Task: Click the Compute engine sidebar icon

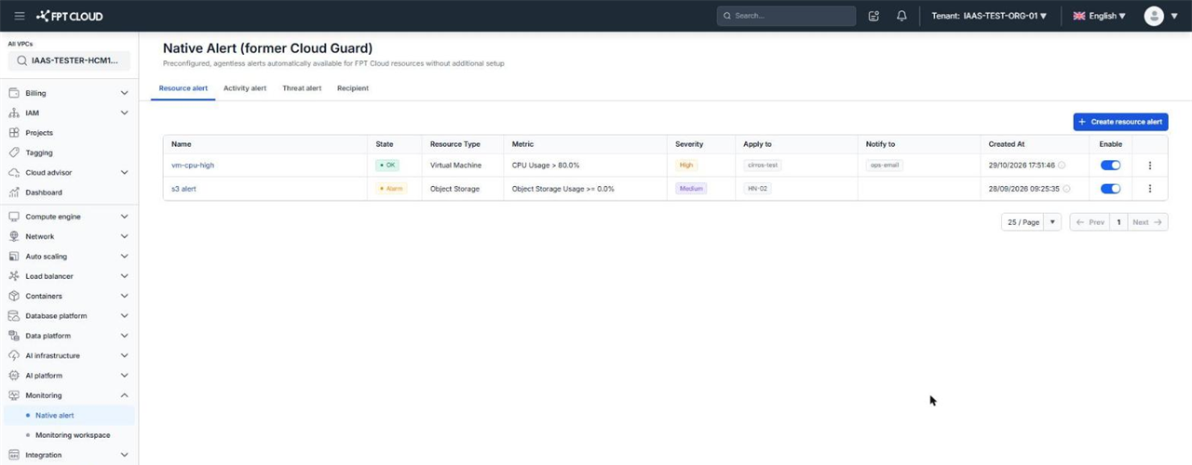Action: tap(14, 217)
